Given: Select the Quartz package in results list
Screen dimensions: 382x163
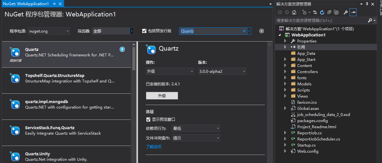Looking at the screenshot, I should pos(66,54).
